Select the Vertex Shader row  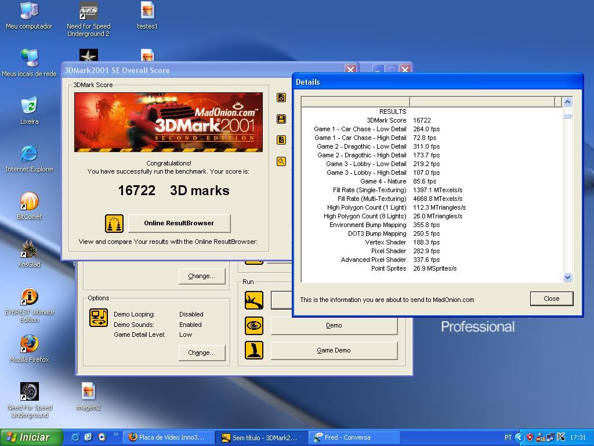432,242
